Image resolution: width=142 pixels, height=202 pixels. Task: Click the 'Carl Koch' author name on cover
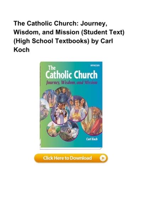point(92,139)
